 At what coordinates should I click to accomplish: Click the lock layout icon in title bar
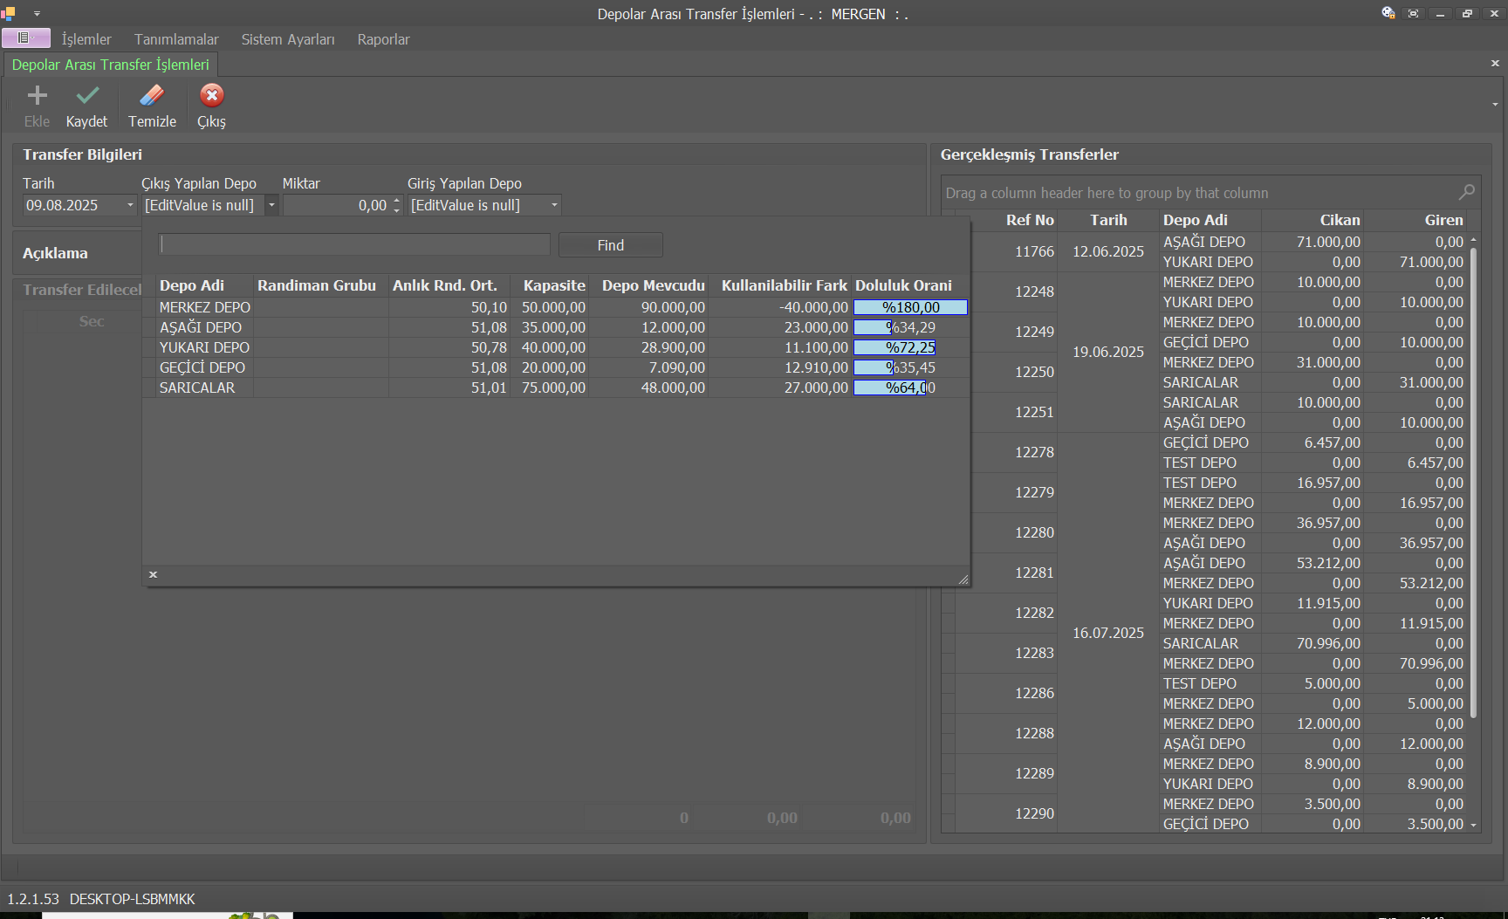click(1388, 13)
